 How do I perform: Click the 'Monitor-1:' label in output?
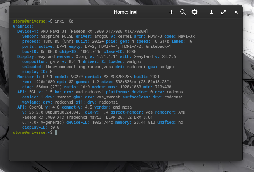tap(29, 77)
